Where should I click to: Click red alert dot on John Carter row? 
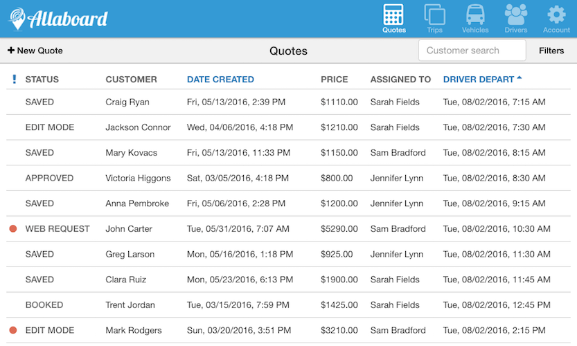[13, 229]
